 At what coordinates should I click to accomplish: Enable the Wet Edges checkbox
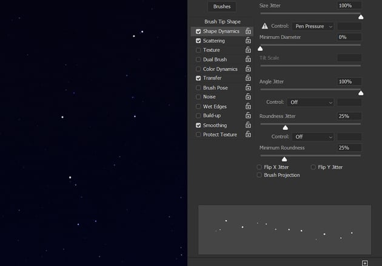coord(198,106)
